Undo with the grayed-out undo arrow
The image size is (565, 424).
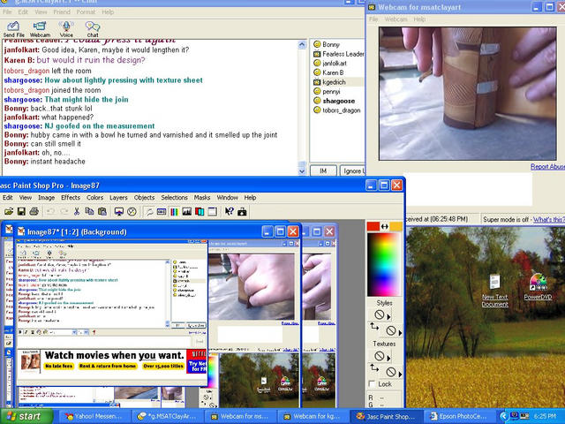(51, 212)
